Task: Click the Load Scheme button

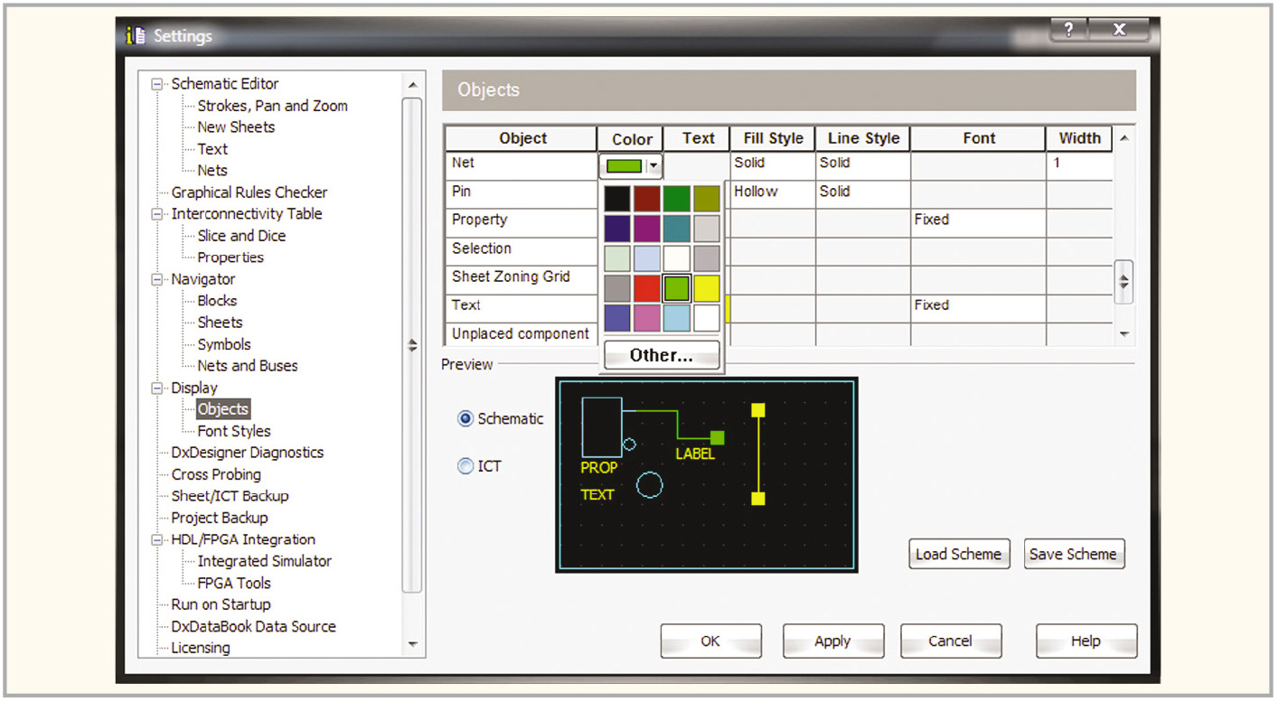Action: point(958,554)
